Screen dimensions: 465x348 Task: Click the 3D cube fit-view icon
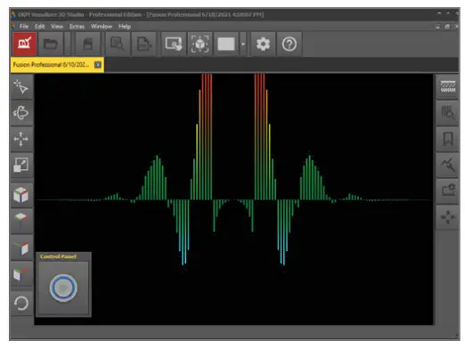200,45
